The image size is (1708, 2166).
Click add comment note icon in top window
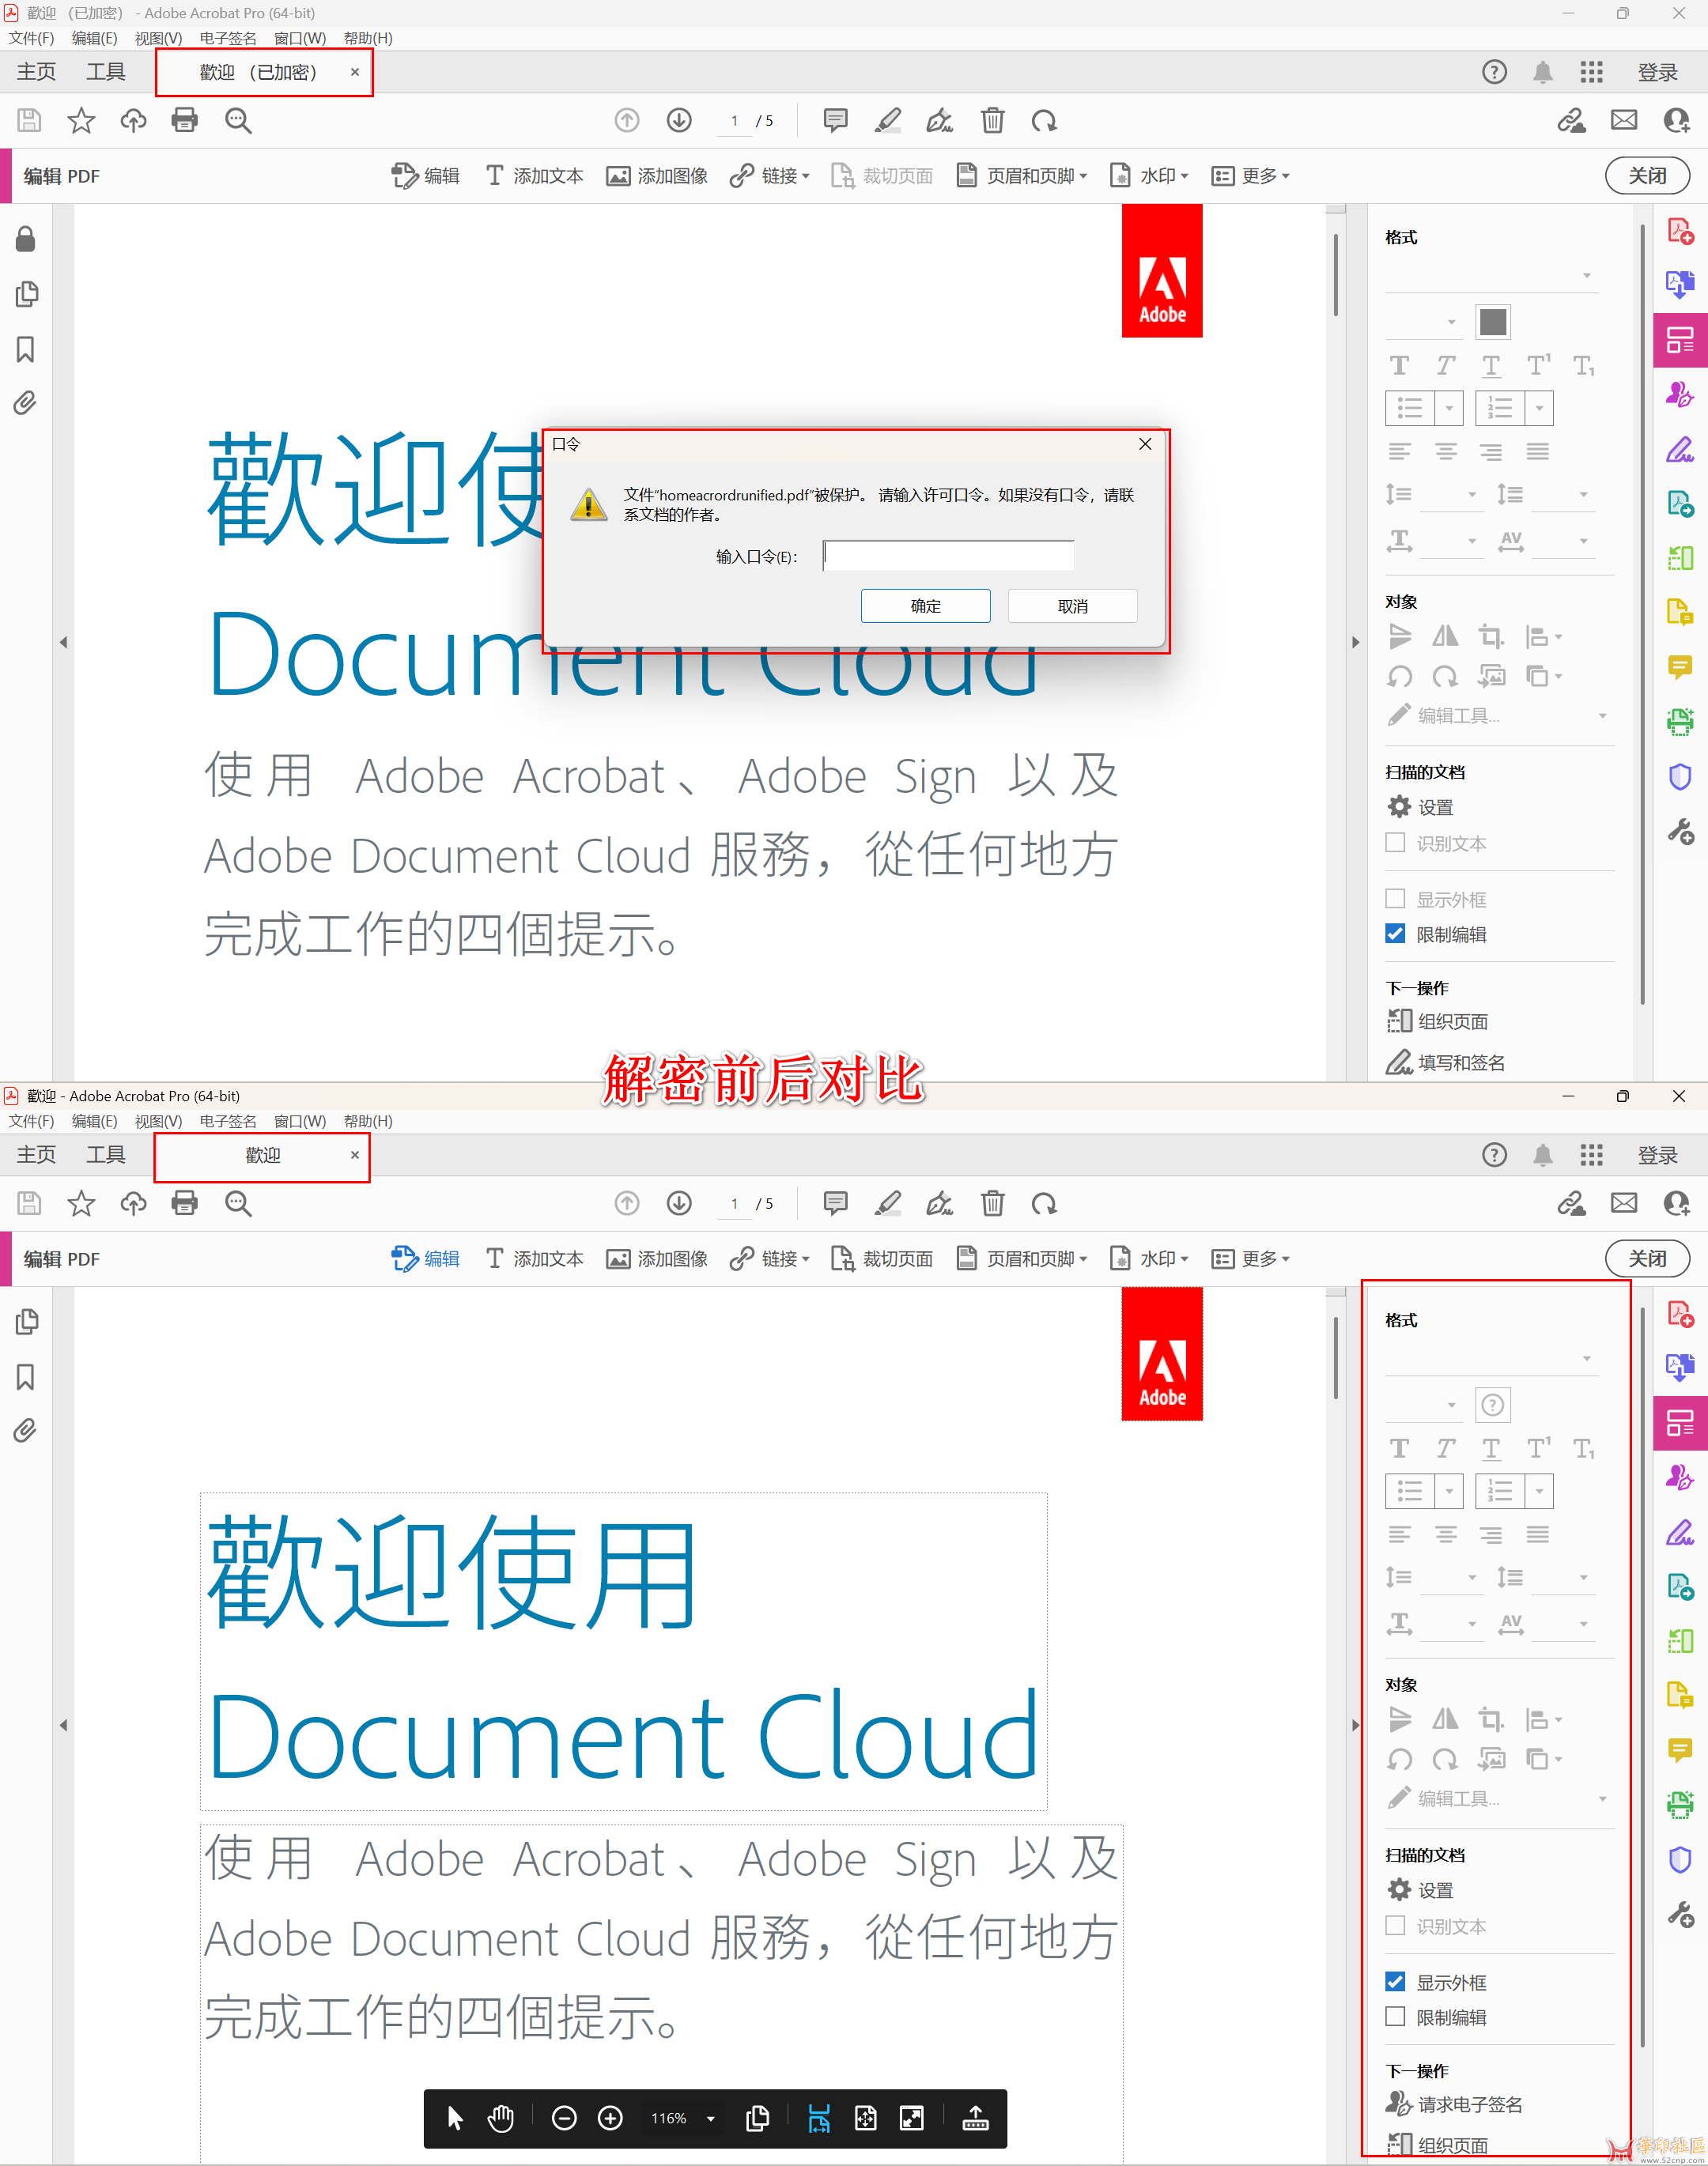[835, 121]
